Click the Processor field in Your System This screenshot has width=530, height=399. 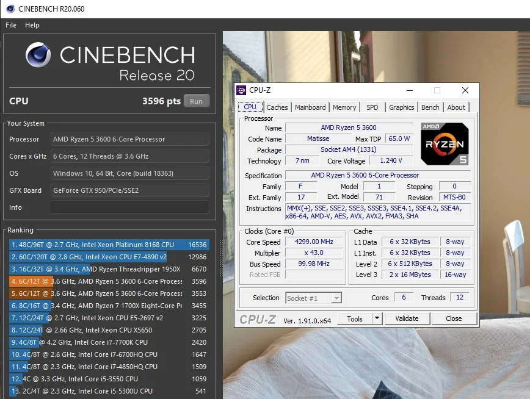coord(129,139)
